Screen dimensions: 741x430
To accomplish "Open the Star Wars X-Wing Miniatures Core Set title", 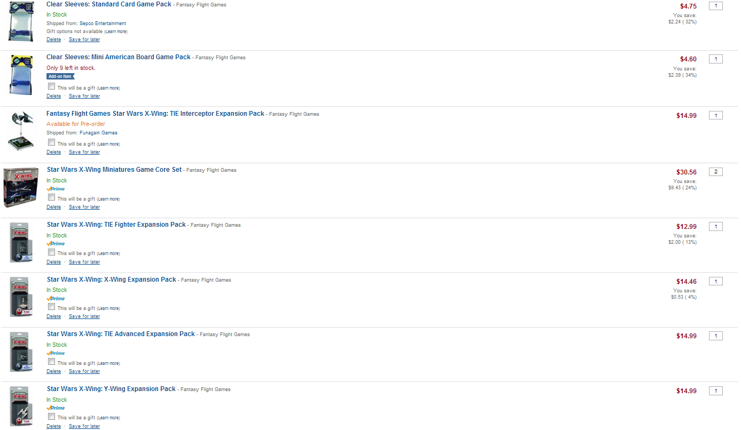I will coord(114,170).
